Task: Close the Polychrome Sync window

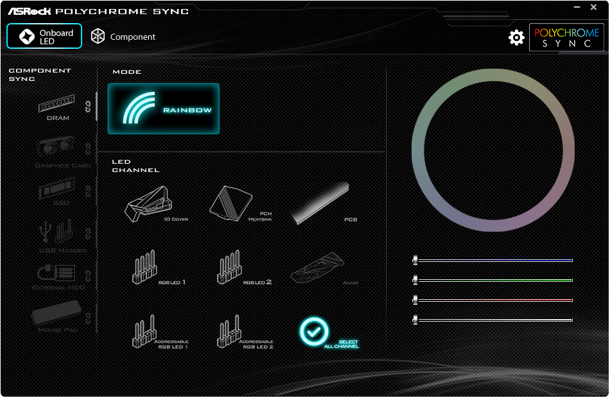Action: (594, 7)
